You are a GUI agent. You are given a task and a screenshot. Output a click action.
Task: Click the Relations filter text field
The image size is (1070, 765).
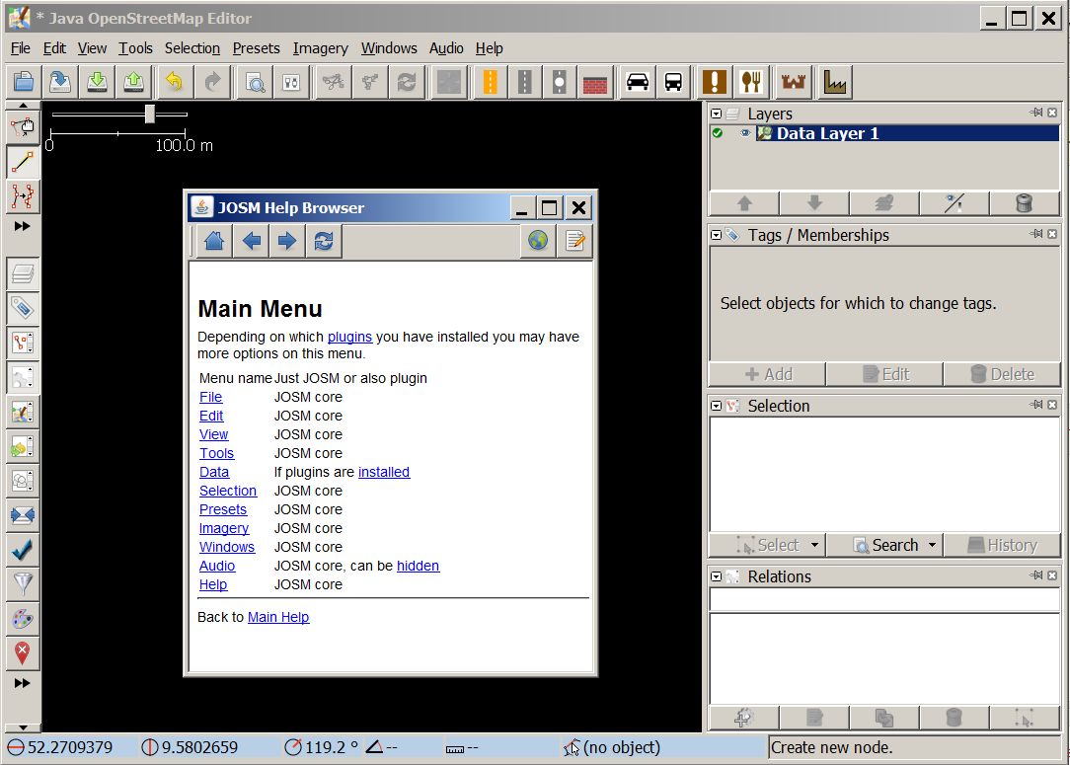(x=884, y=600)
